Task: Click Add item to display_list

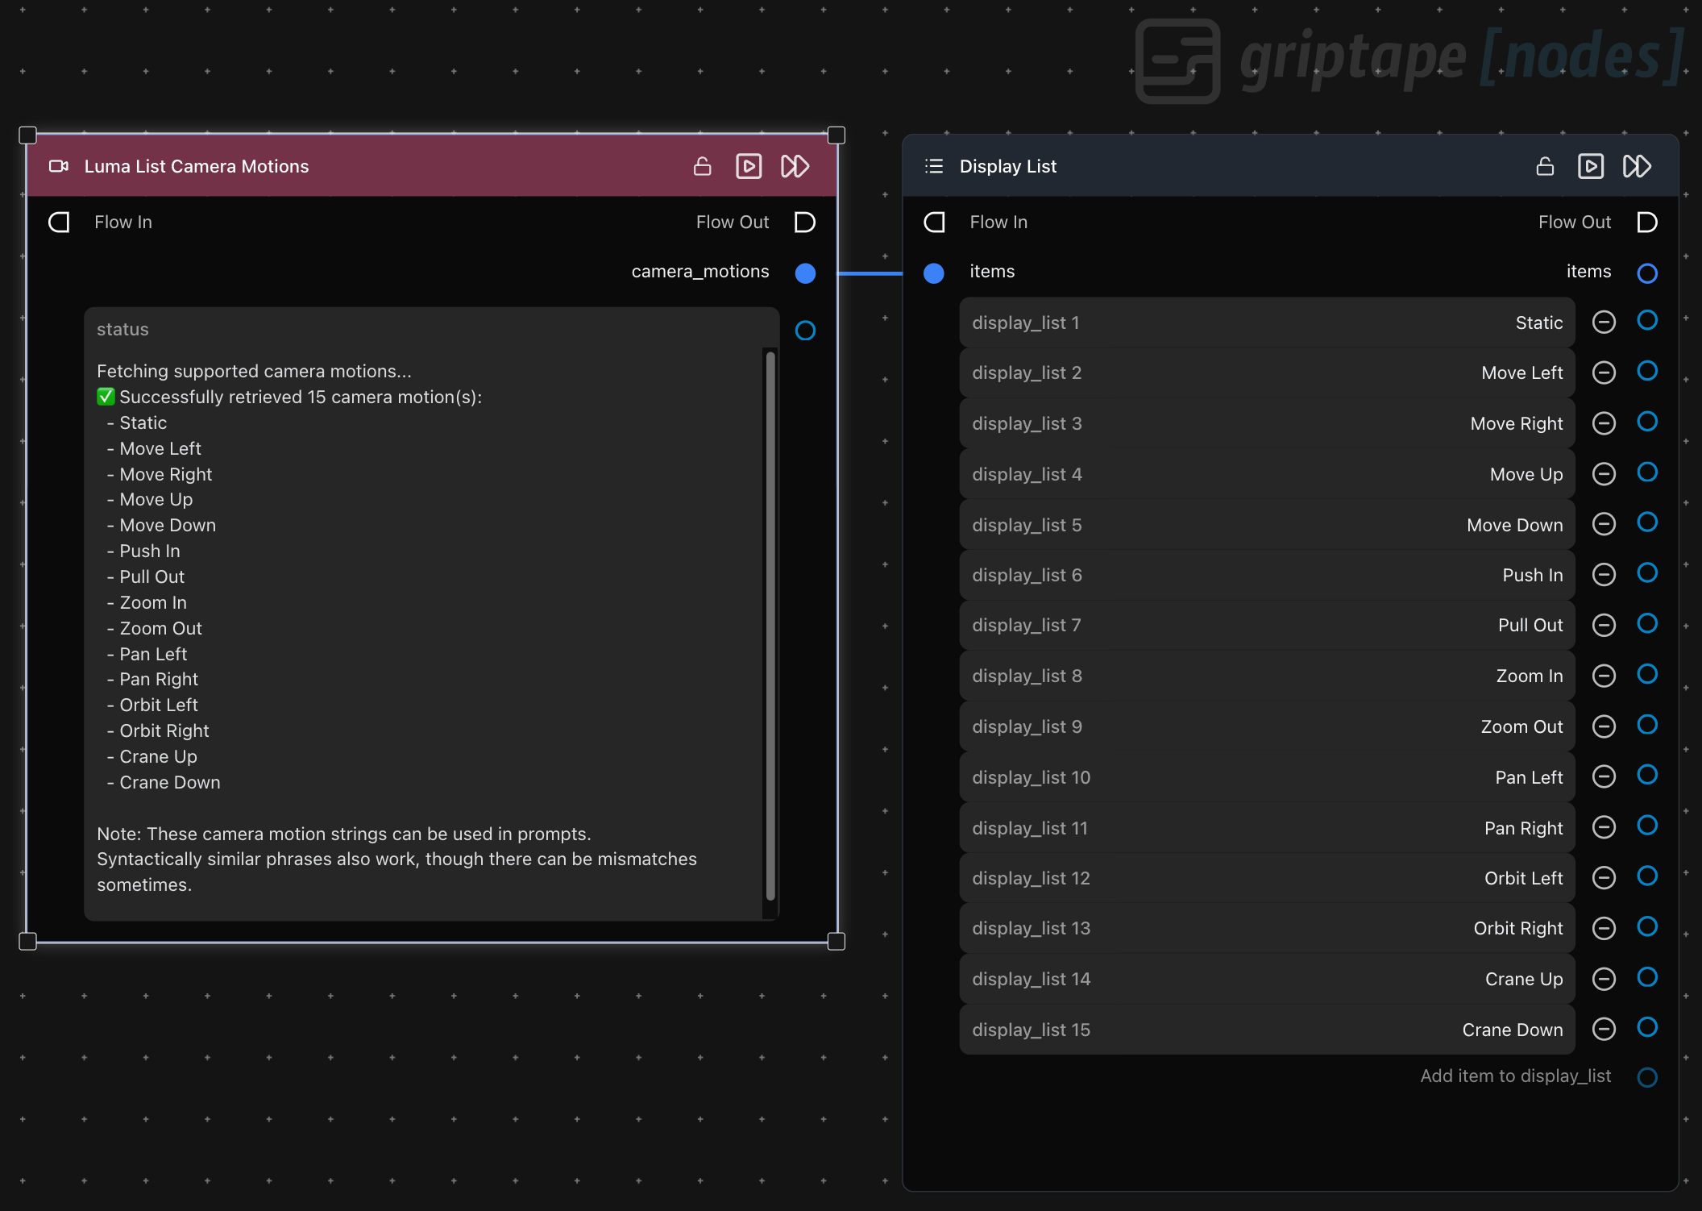Action: 1515,1076
